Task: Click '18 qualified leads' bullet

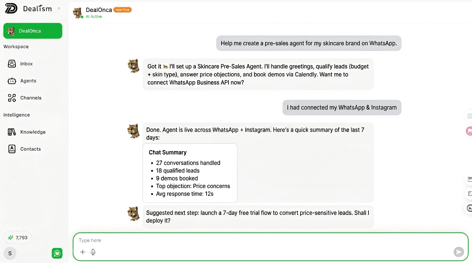Action: pos(178,171)
